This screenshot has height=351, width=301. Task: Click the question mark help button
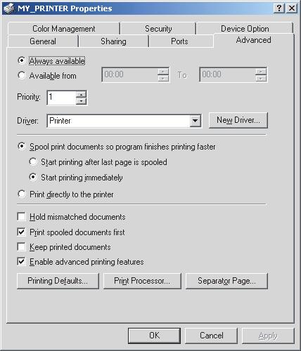pos(279,8)
